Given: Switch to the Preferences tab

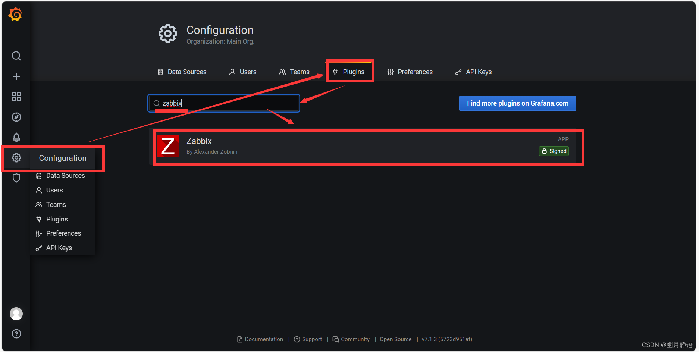Looking at the screenshot, I should [x=410, y=72].
